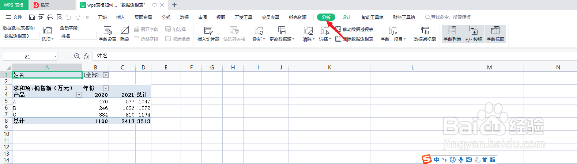Click the pivot table name input field
Image resolution: width=577 pixels, height=164 pixels.
click(x=21, y=36)
